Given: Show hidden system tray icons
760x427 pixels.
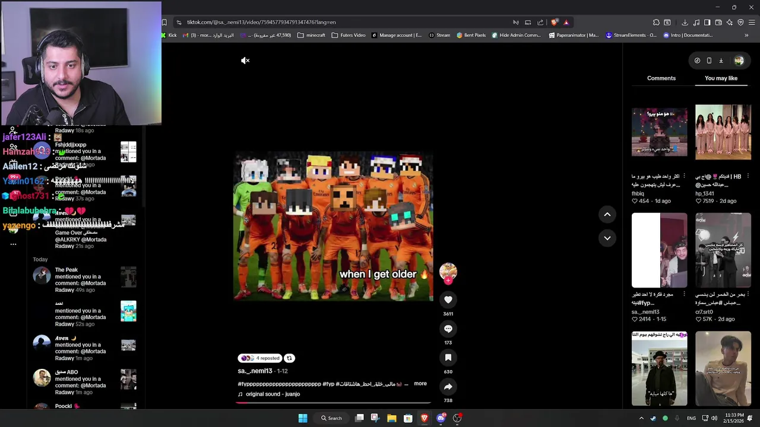Looking at the screenshot, I should click(x=641, y=418).
